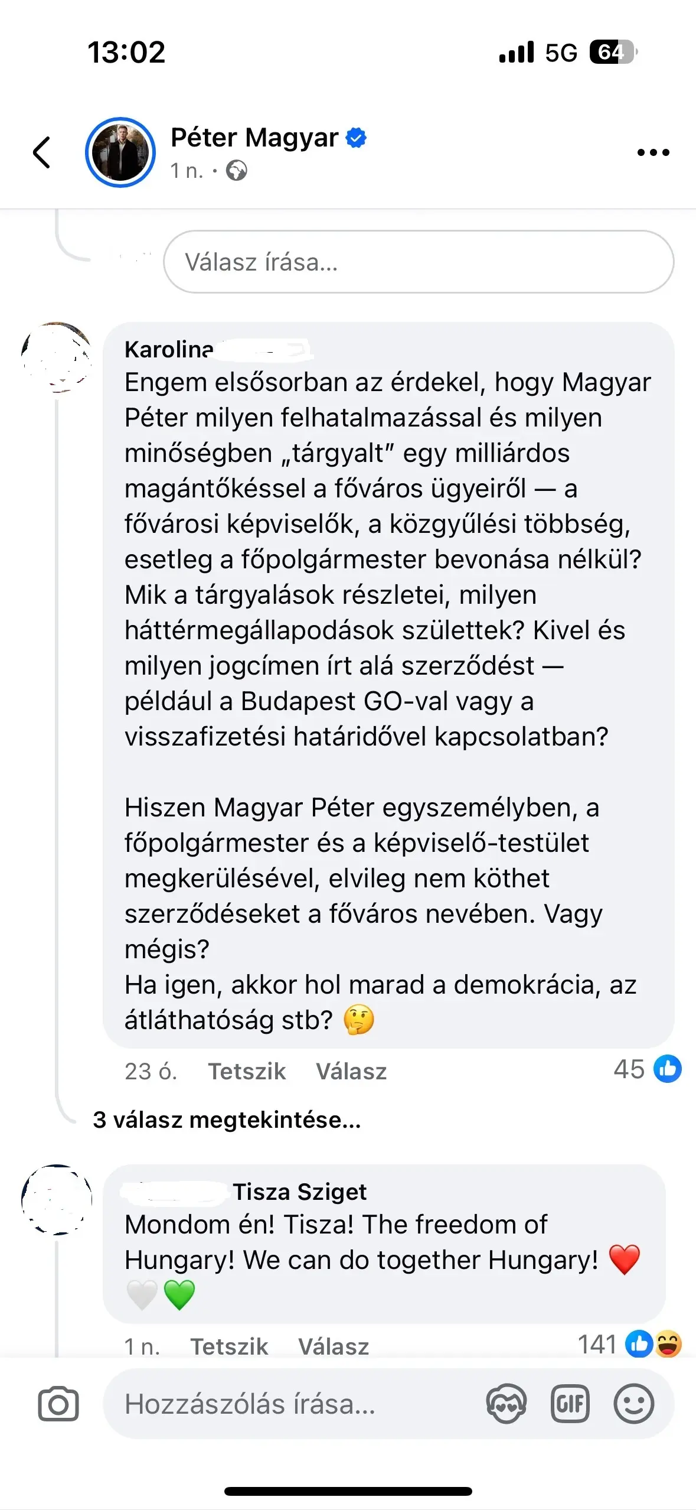
Task: Open the GIF picker icon
Action: pos(570,1404)
